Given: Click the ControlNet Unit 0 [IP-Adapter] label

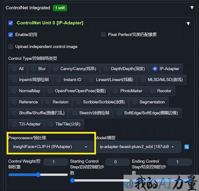Looking at the screenshot, I should coord(50,23).
